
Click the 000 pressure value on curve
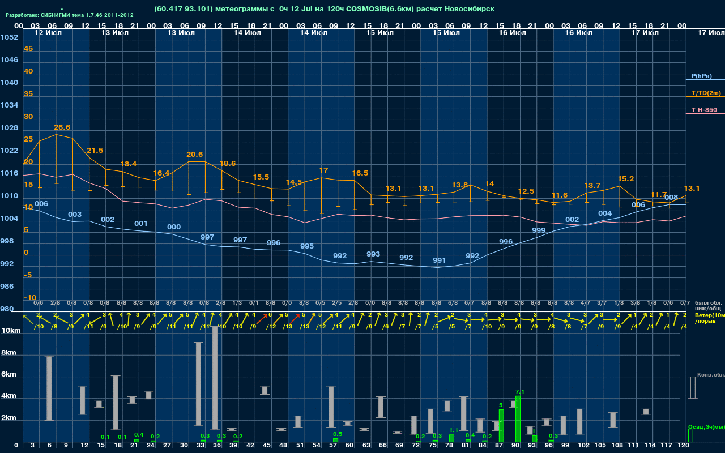pyautogui.click(x=174, y=227)
